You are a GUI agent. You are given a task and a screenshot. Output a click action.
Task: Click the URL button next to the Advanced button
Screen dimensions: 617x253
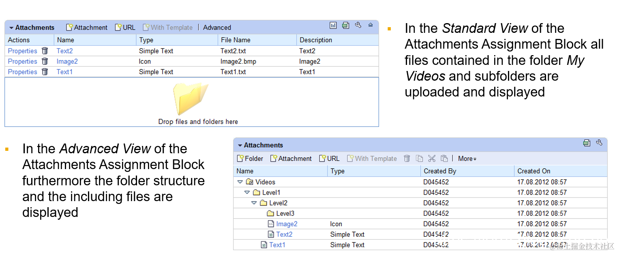tap(125, 28)
